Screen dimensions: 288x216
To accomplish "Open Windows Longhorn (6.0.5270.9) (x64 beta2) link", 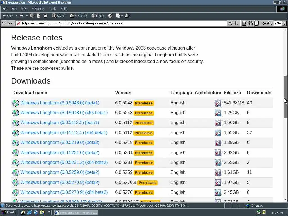I will [x=64, y=192].
